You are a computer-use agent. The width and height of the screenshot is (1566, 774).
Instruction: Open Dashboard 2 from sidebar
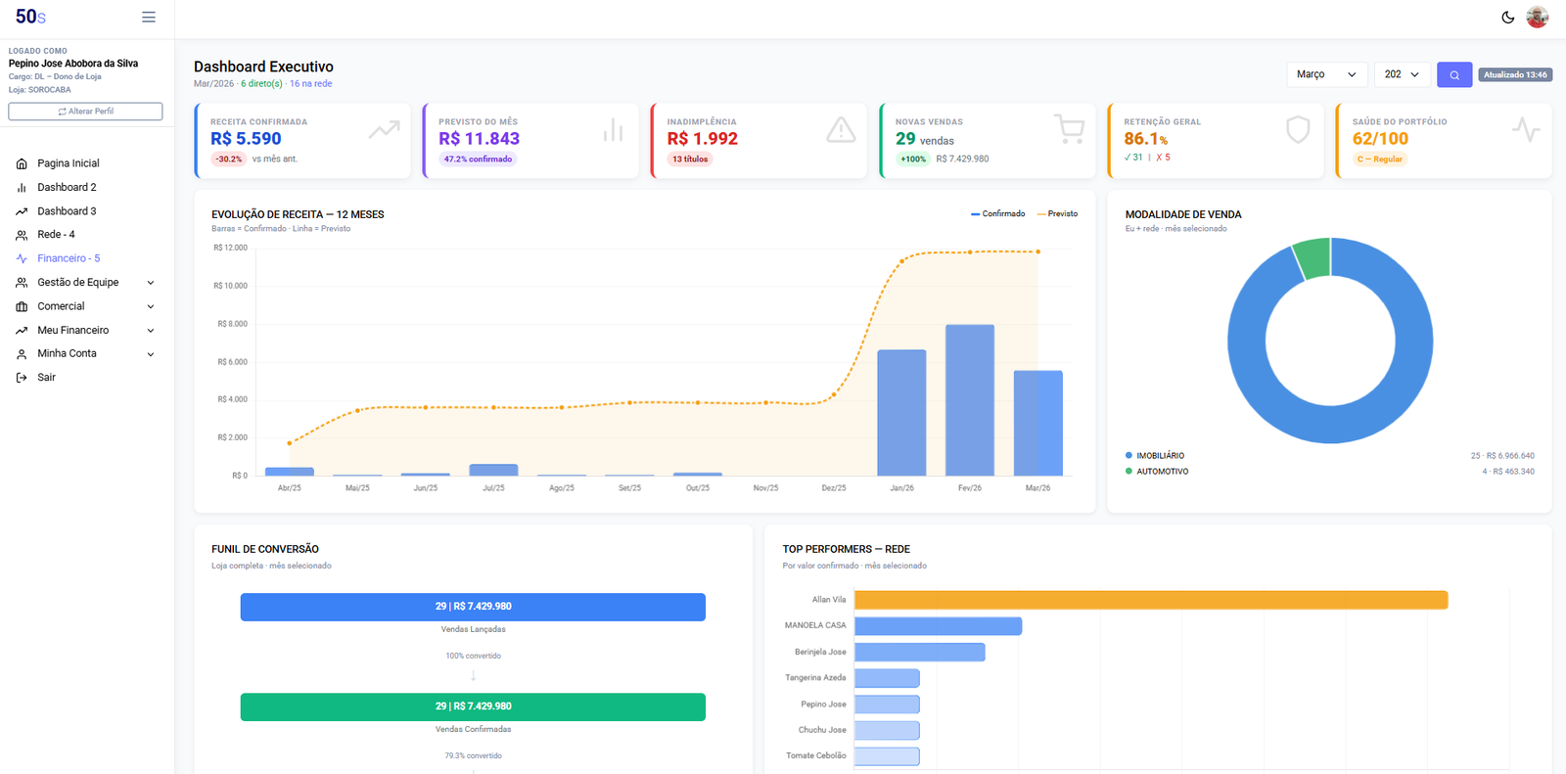[67, 187]
